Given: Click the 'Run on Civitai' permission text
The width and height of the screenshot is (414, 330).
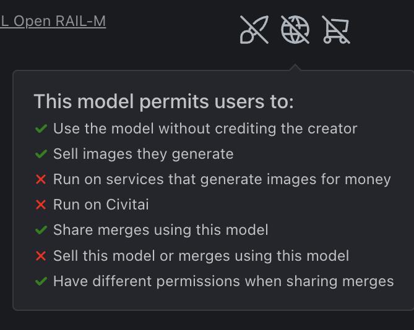Looking at the screenshot, I should pyautogui.click(x=101, y=205).
